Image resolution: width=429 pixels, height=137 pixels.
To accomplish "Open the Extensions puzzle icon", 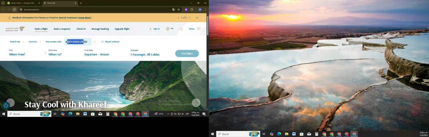I will coord(192,9).
